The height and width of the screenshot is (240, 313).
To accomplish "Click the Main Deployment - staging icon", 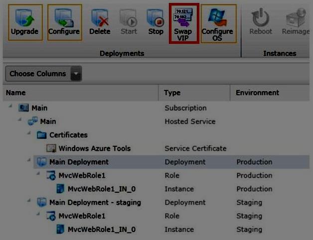I will point(42,202).
